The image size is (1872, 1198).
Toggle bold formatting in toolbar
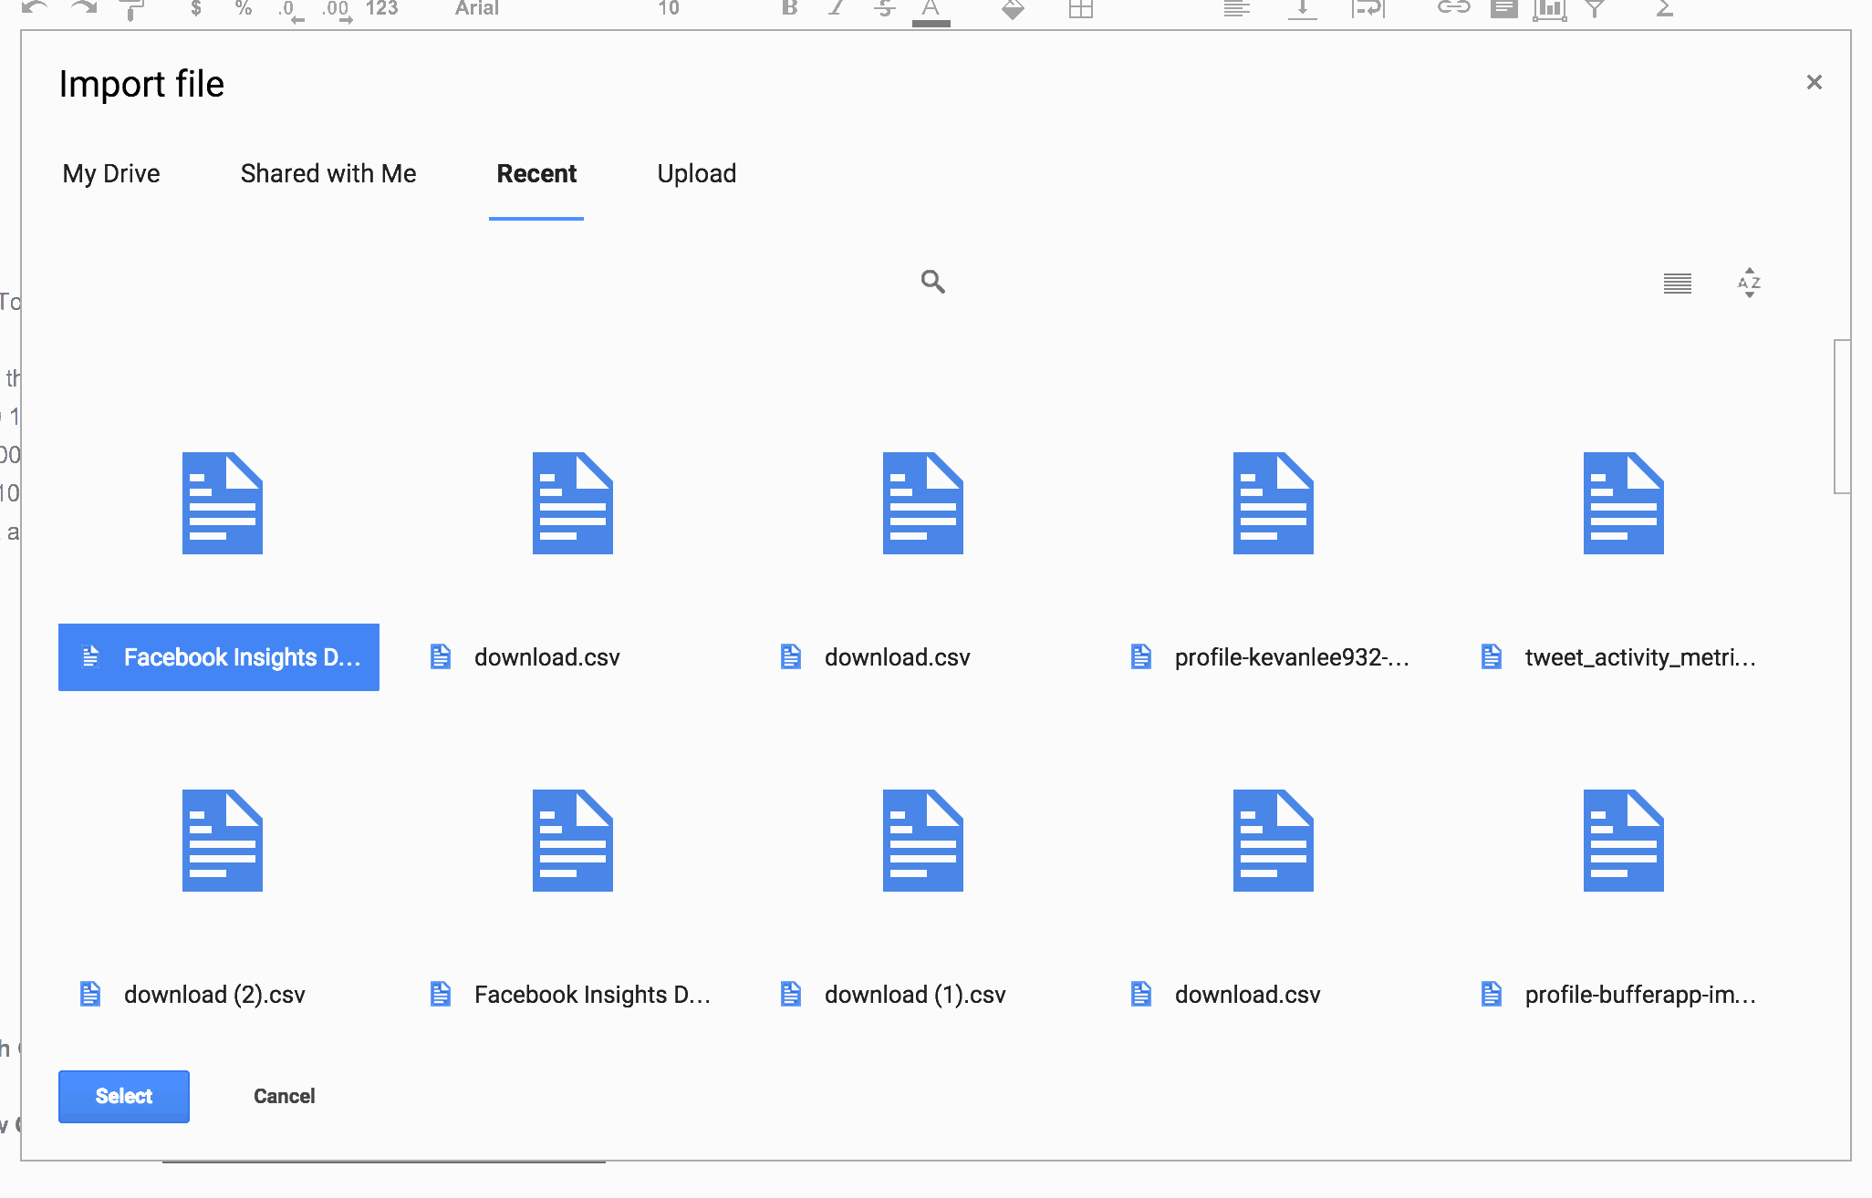(790, 9)
